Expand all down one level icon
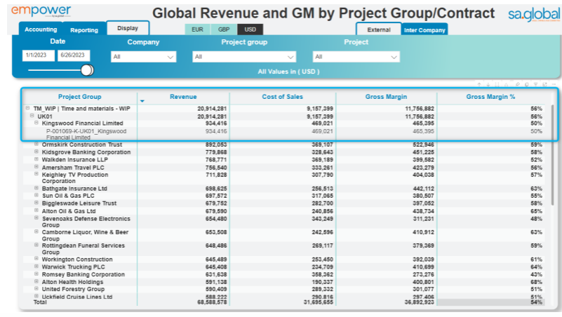The image size is (562, 317). pos(506,85)
